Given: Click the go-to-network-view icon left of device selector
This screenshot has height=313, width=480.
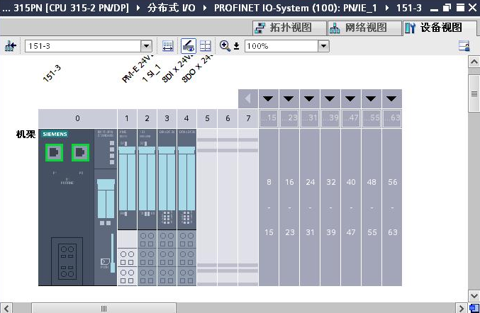Looking at the screenshot, I should click(x=10, y=46).
